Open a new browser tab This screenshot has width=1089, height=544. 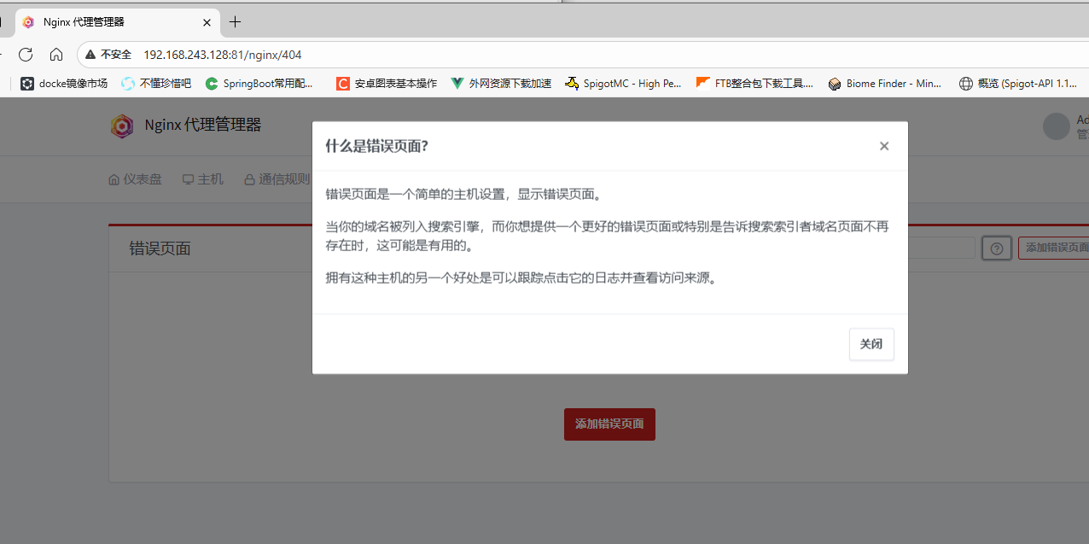click(x=236, y=22)
